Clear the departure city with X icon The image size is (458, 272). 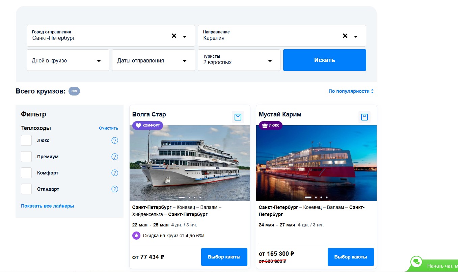tap(174, 36)
